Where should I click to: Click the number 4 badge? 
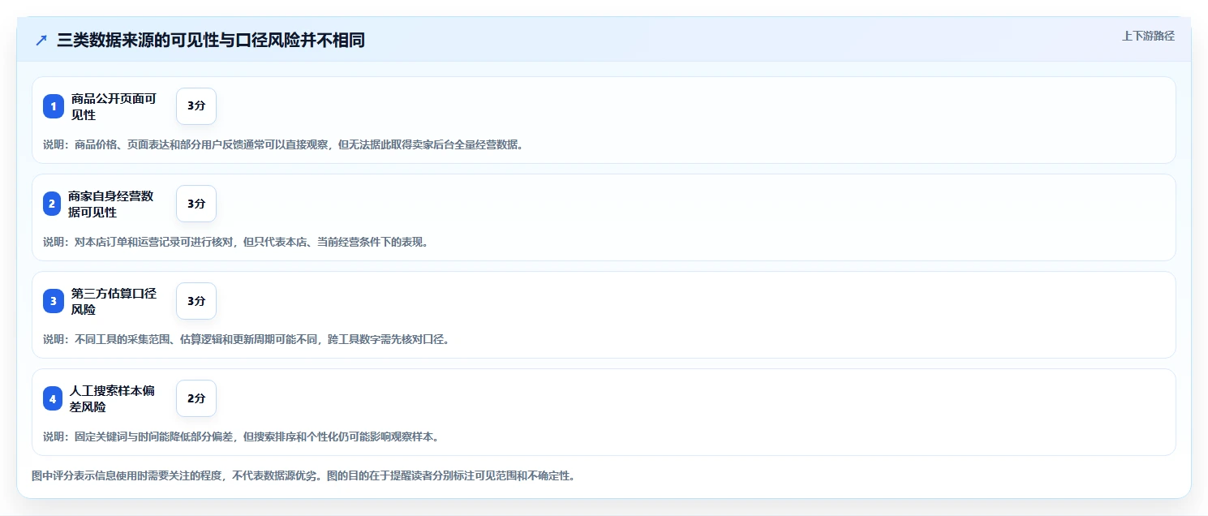point(53,398)
